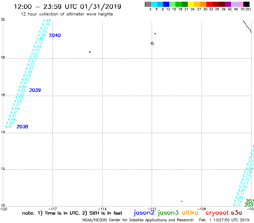Click the pink legend swatch
Image resolution: width=254 pixels, height=223 pixels.
click(240, 4)
